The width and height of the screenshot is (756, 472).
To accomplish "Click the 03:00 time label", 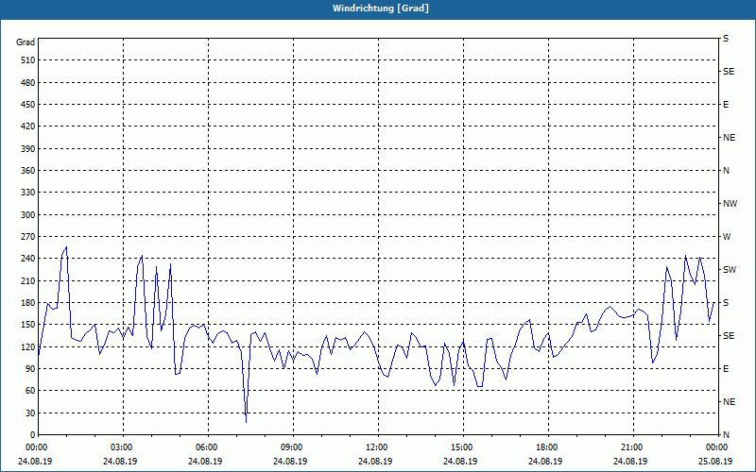I will [121, 447].
